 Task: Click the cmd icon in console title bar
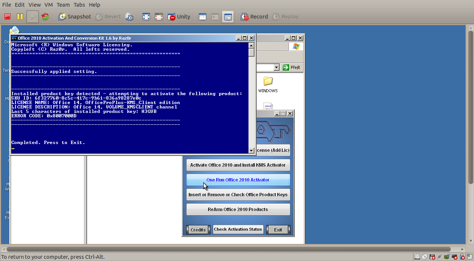pos(14,38)
